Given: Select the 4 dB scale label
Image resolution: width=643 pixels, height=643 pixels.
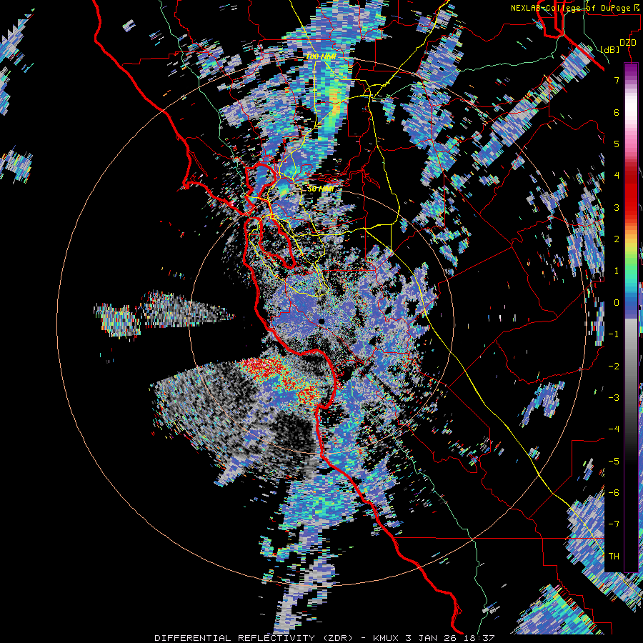Looking at the screenshot, I should pos(617,175).
